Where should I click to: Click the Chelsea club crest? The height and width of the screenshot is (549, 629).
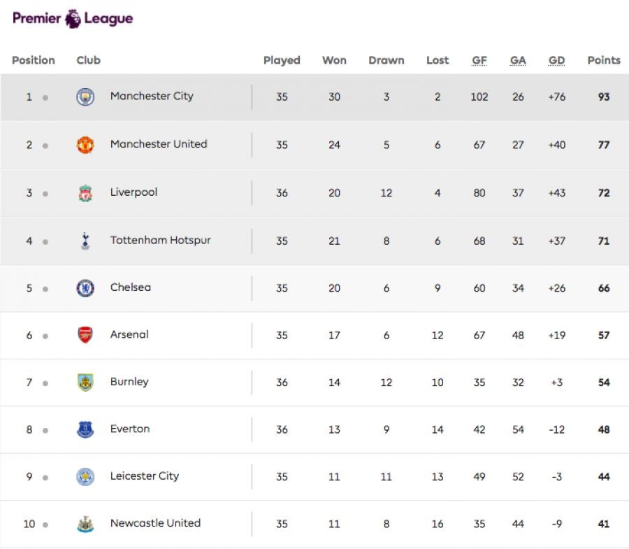pyautogui.click(x=85, y=288)
